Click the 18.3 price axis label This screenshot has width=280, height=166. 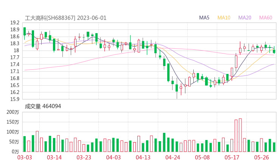click(x=15, y=43)
